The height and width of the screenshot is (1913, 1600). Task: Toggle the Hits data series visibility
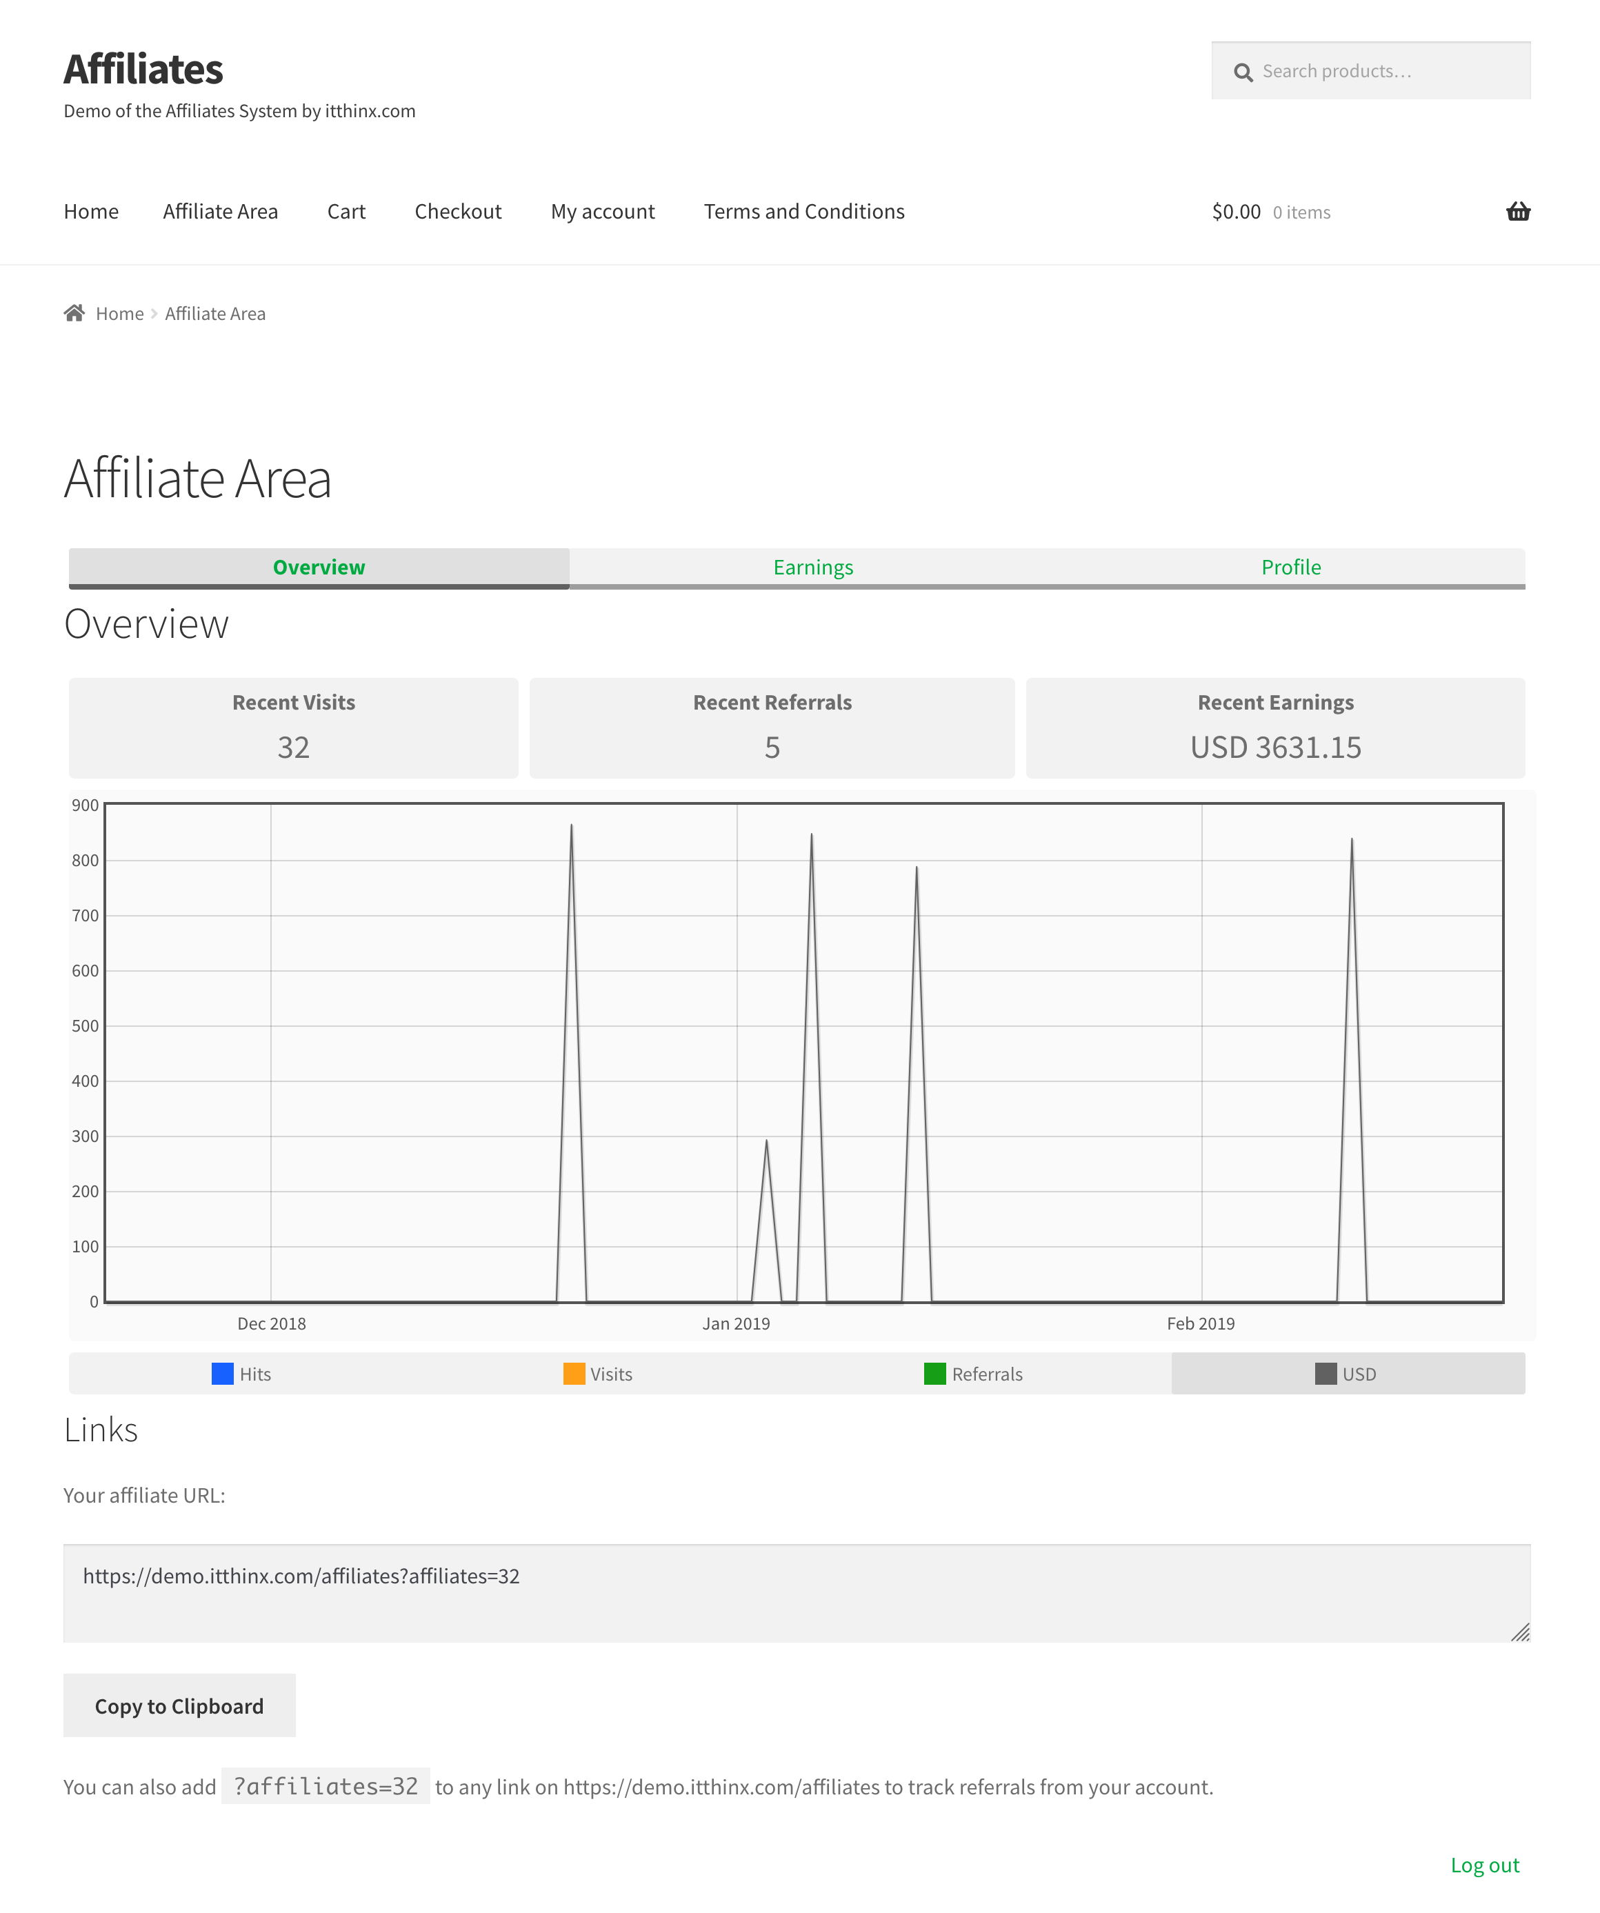241,1373
